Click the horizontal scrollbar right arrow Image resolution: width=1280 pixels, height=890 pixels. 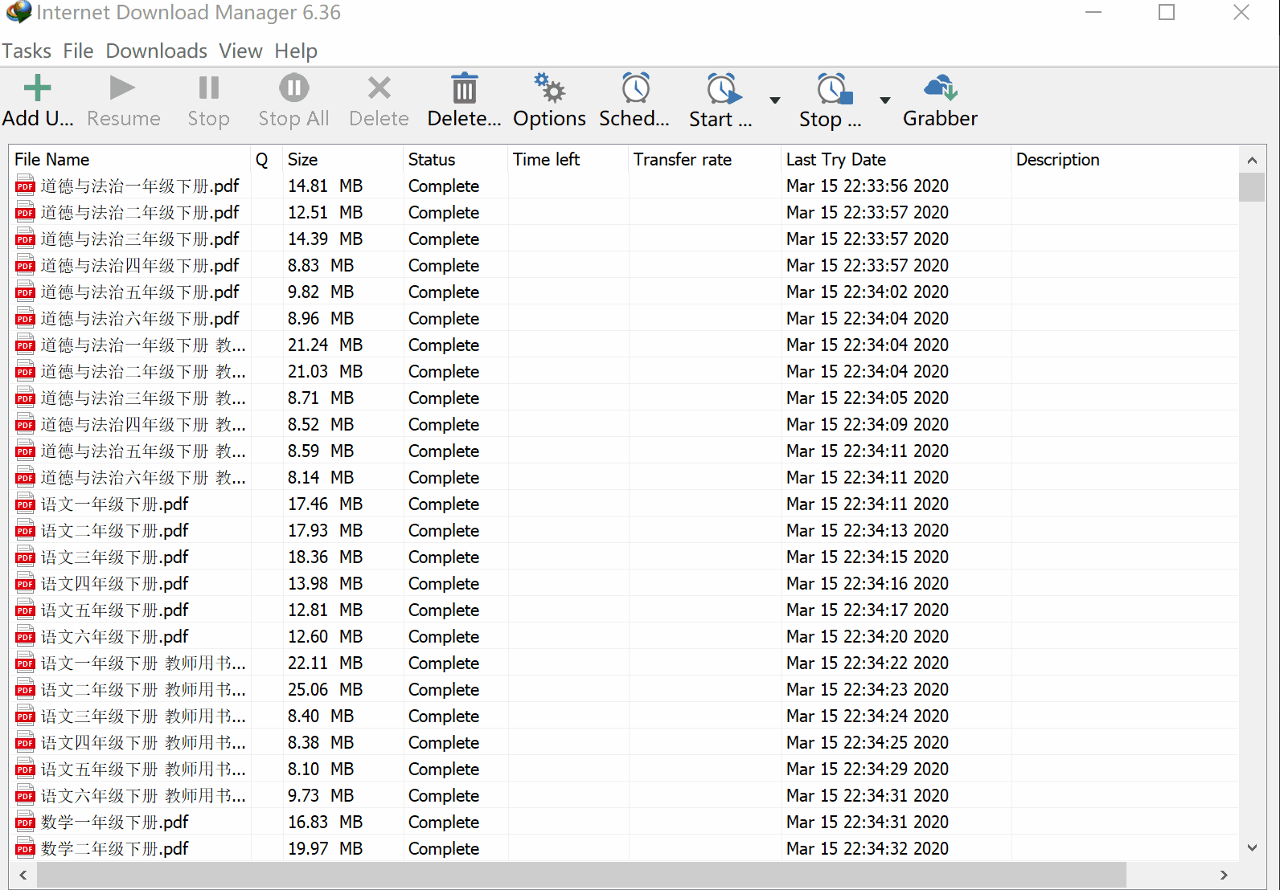point(1224,875)
